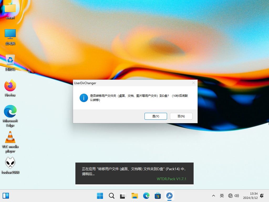Open the clock and date flyout

250,196
